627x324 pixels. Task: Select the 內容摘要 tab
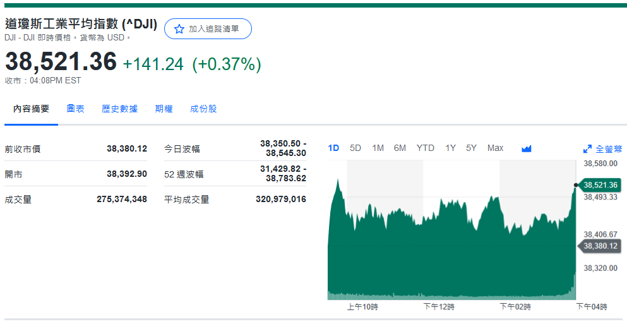click(31, 109)
